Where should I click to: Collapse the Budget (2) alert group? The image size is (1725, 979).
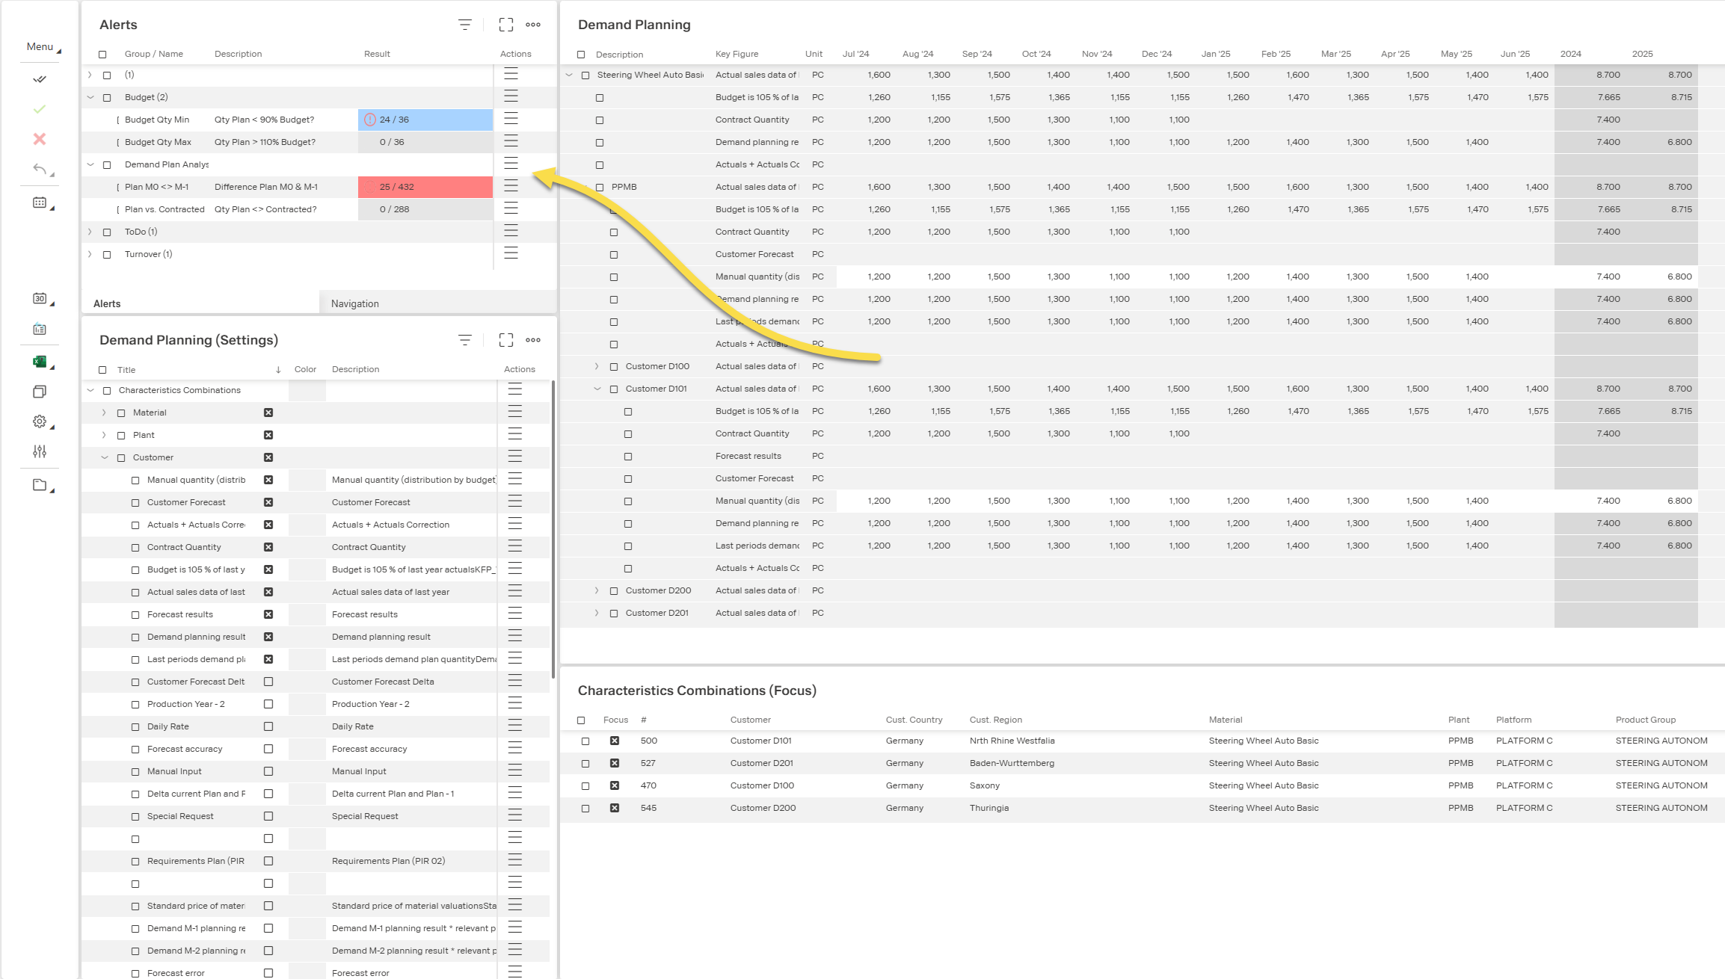click(90, 97)
